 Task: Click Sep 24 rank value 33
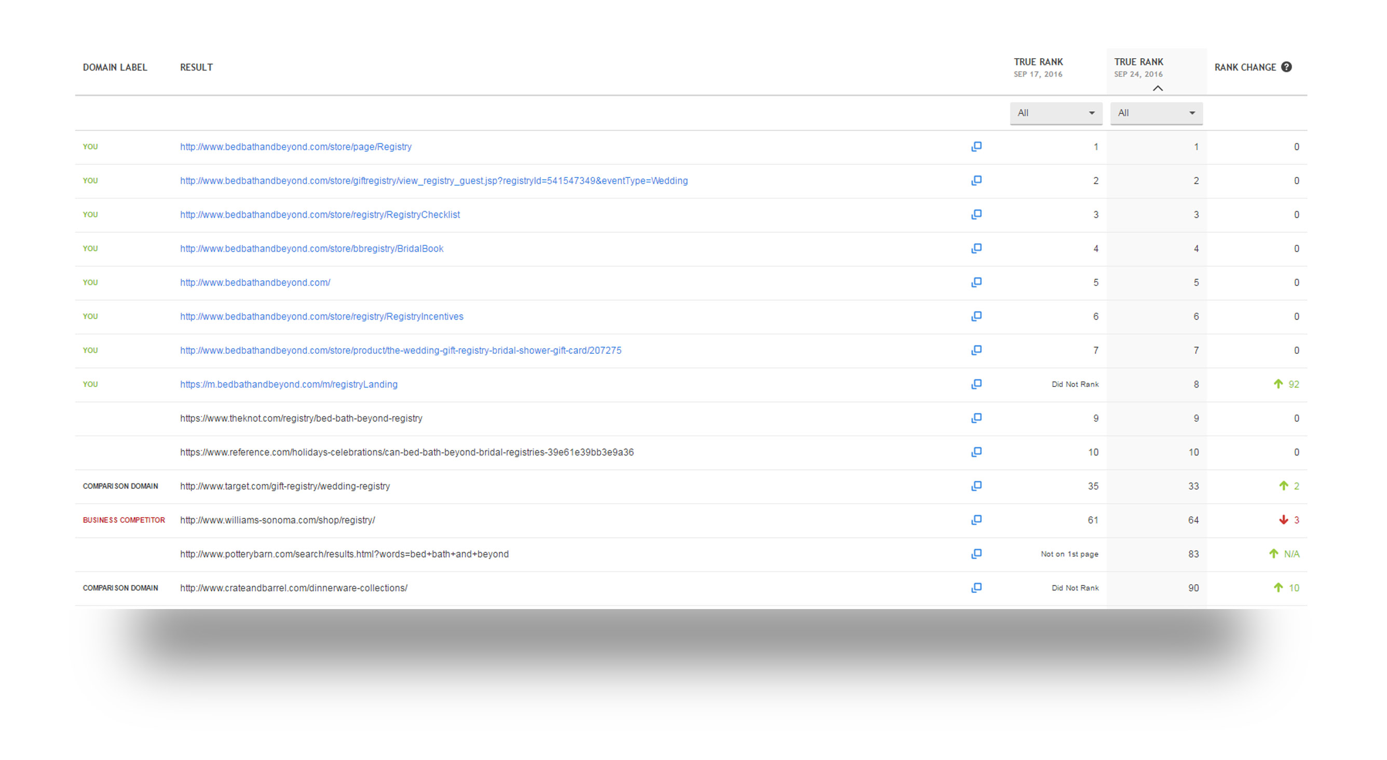point(1194,486)
